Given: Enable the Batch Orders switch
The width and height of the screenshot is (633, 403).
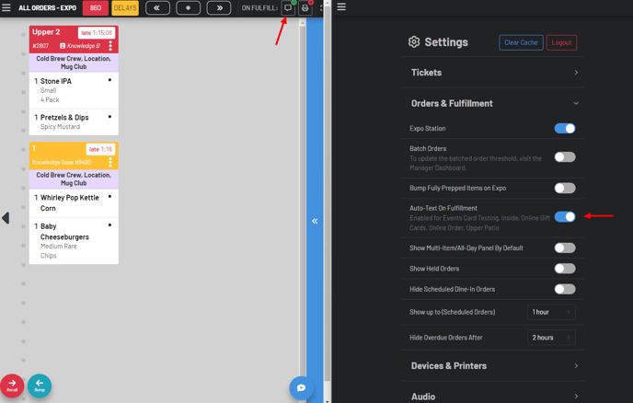Looking at the screenshot, I should click(564, 157).
